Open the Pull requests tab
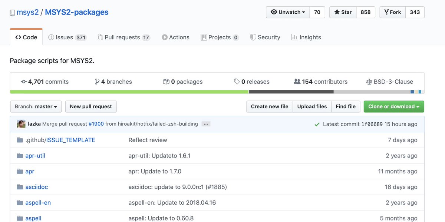Image resolution: width=445 pixels, height=222 pixels. tap(124, 37)
